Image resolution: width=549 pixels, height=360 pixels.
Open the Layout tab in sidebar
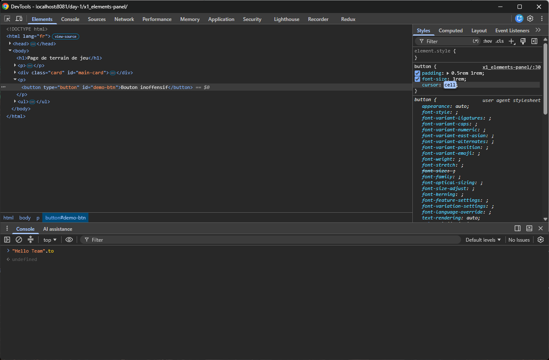coord(479,30)
